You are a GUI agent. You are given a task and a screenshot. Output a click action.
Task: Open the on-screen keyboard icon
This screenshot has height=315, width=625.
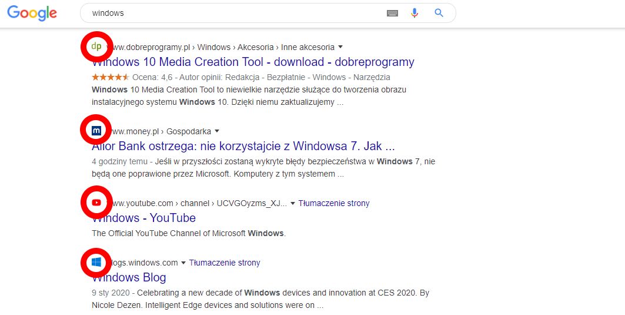392,13
